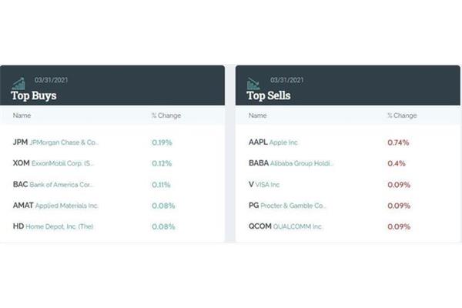The image size is (462, 308).
Task: Click the rising chart icon beside Top Buys
Action: coord(18,84)
